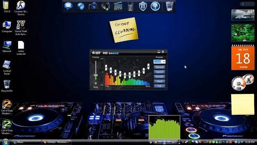Open the pencil cup icon in the dock
257x145 pixels.
(131, 6)
